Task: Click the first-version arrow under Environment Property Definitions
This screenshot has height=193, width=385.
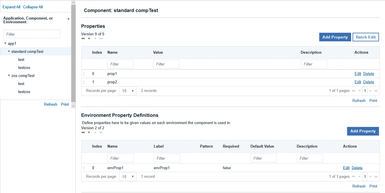Action: click(x=83, y=132)
